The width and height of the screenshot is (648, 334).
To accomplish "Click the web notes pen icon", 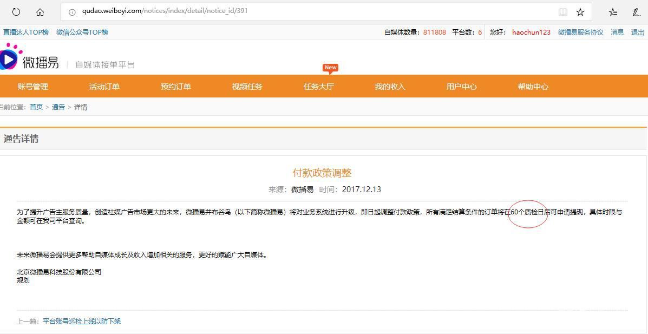I will coord(637,12).
